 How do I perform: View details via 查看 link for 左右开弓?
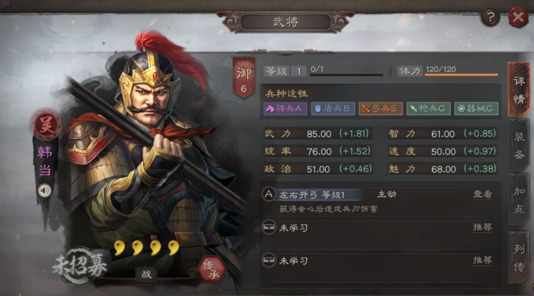click(x=483, y=195)
